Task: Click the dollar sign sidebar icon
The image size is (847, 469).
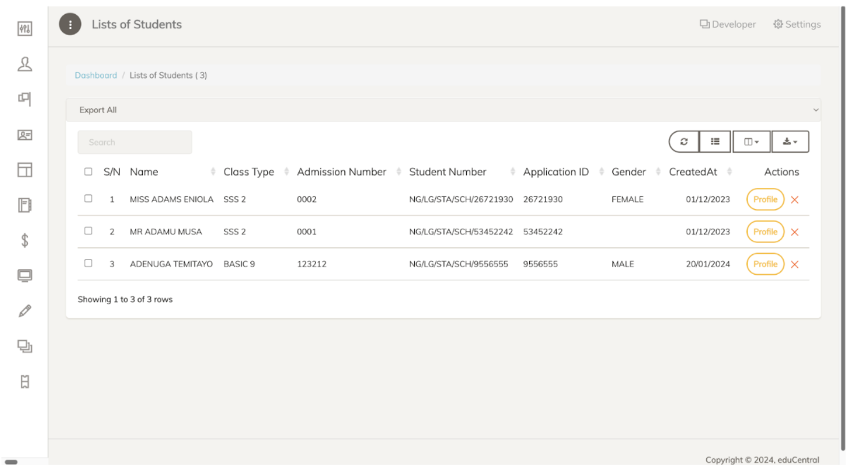Action: [24, 241]
